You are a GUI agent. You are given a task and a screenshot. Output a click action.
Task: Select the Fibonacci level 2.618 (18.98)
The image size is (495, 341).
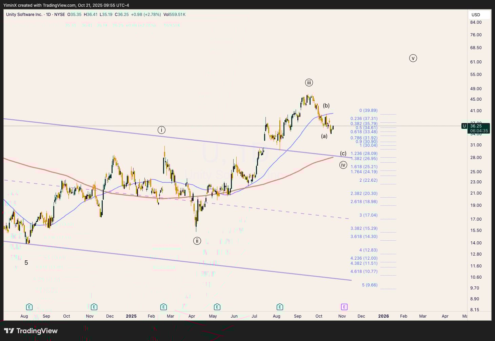pos(364,202)
